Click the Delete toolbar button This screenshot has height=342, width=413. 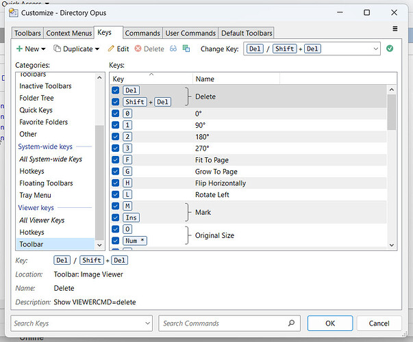(149, 49)
